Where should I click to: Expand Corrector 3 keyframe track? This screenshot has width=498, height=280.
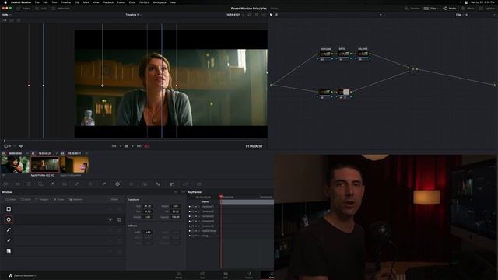click(199, 216)
